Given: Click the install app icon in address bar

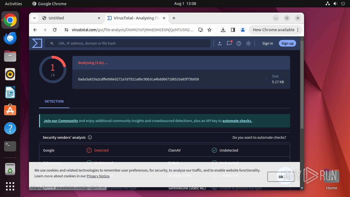Looking at the screenshot, I should click(x=201, y=30).
